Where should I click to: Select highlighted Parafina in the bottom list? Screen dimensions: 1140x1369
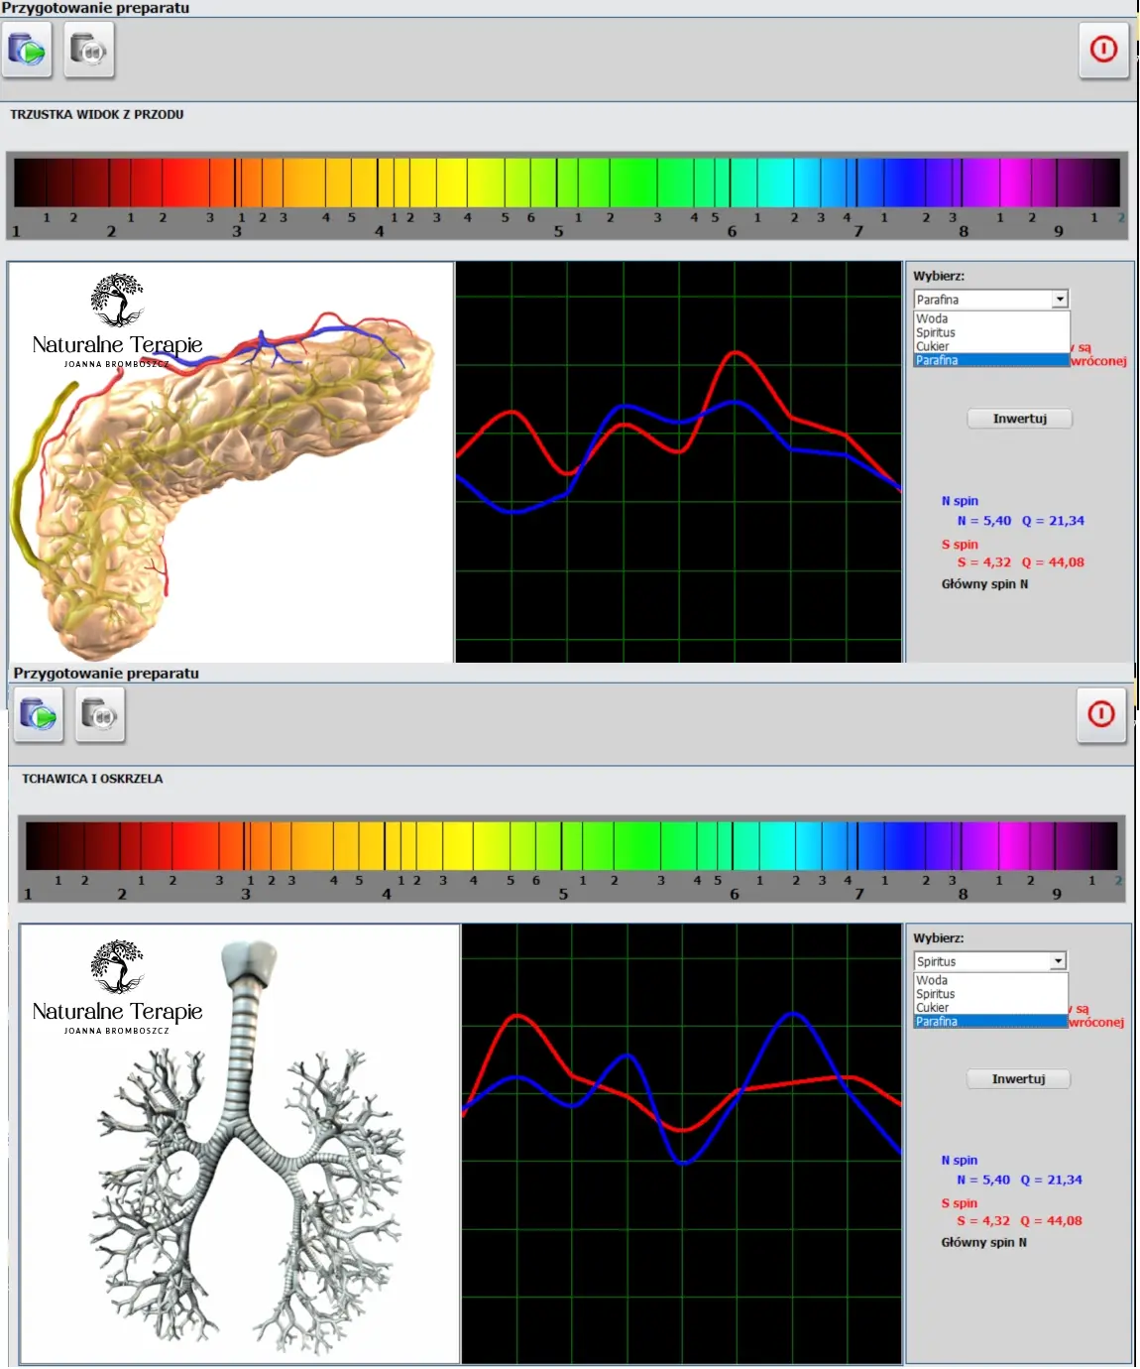click(x=990, y=1021)
